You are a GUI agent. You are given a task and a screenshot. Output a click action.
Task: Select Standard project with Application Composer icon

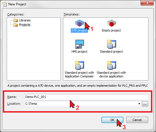[x=80, y=65]
